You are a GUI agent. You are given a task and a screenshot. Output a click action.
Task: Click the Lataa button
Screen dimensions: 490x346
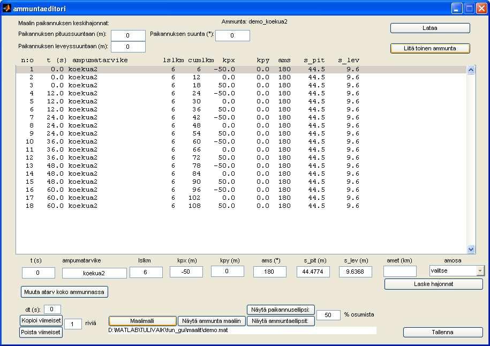[x=430, y=28]
